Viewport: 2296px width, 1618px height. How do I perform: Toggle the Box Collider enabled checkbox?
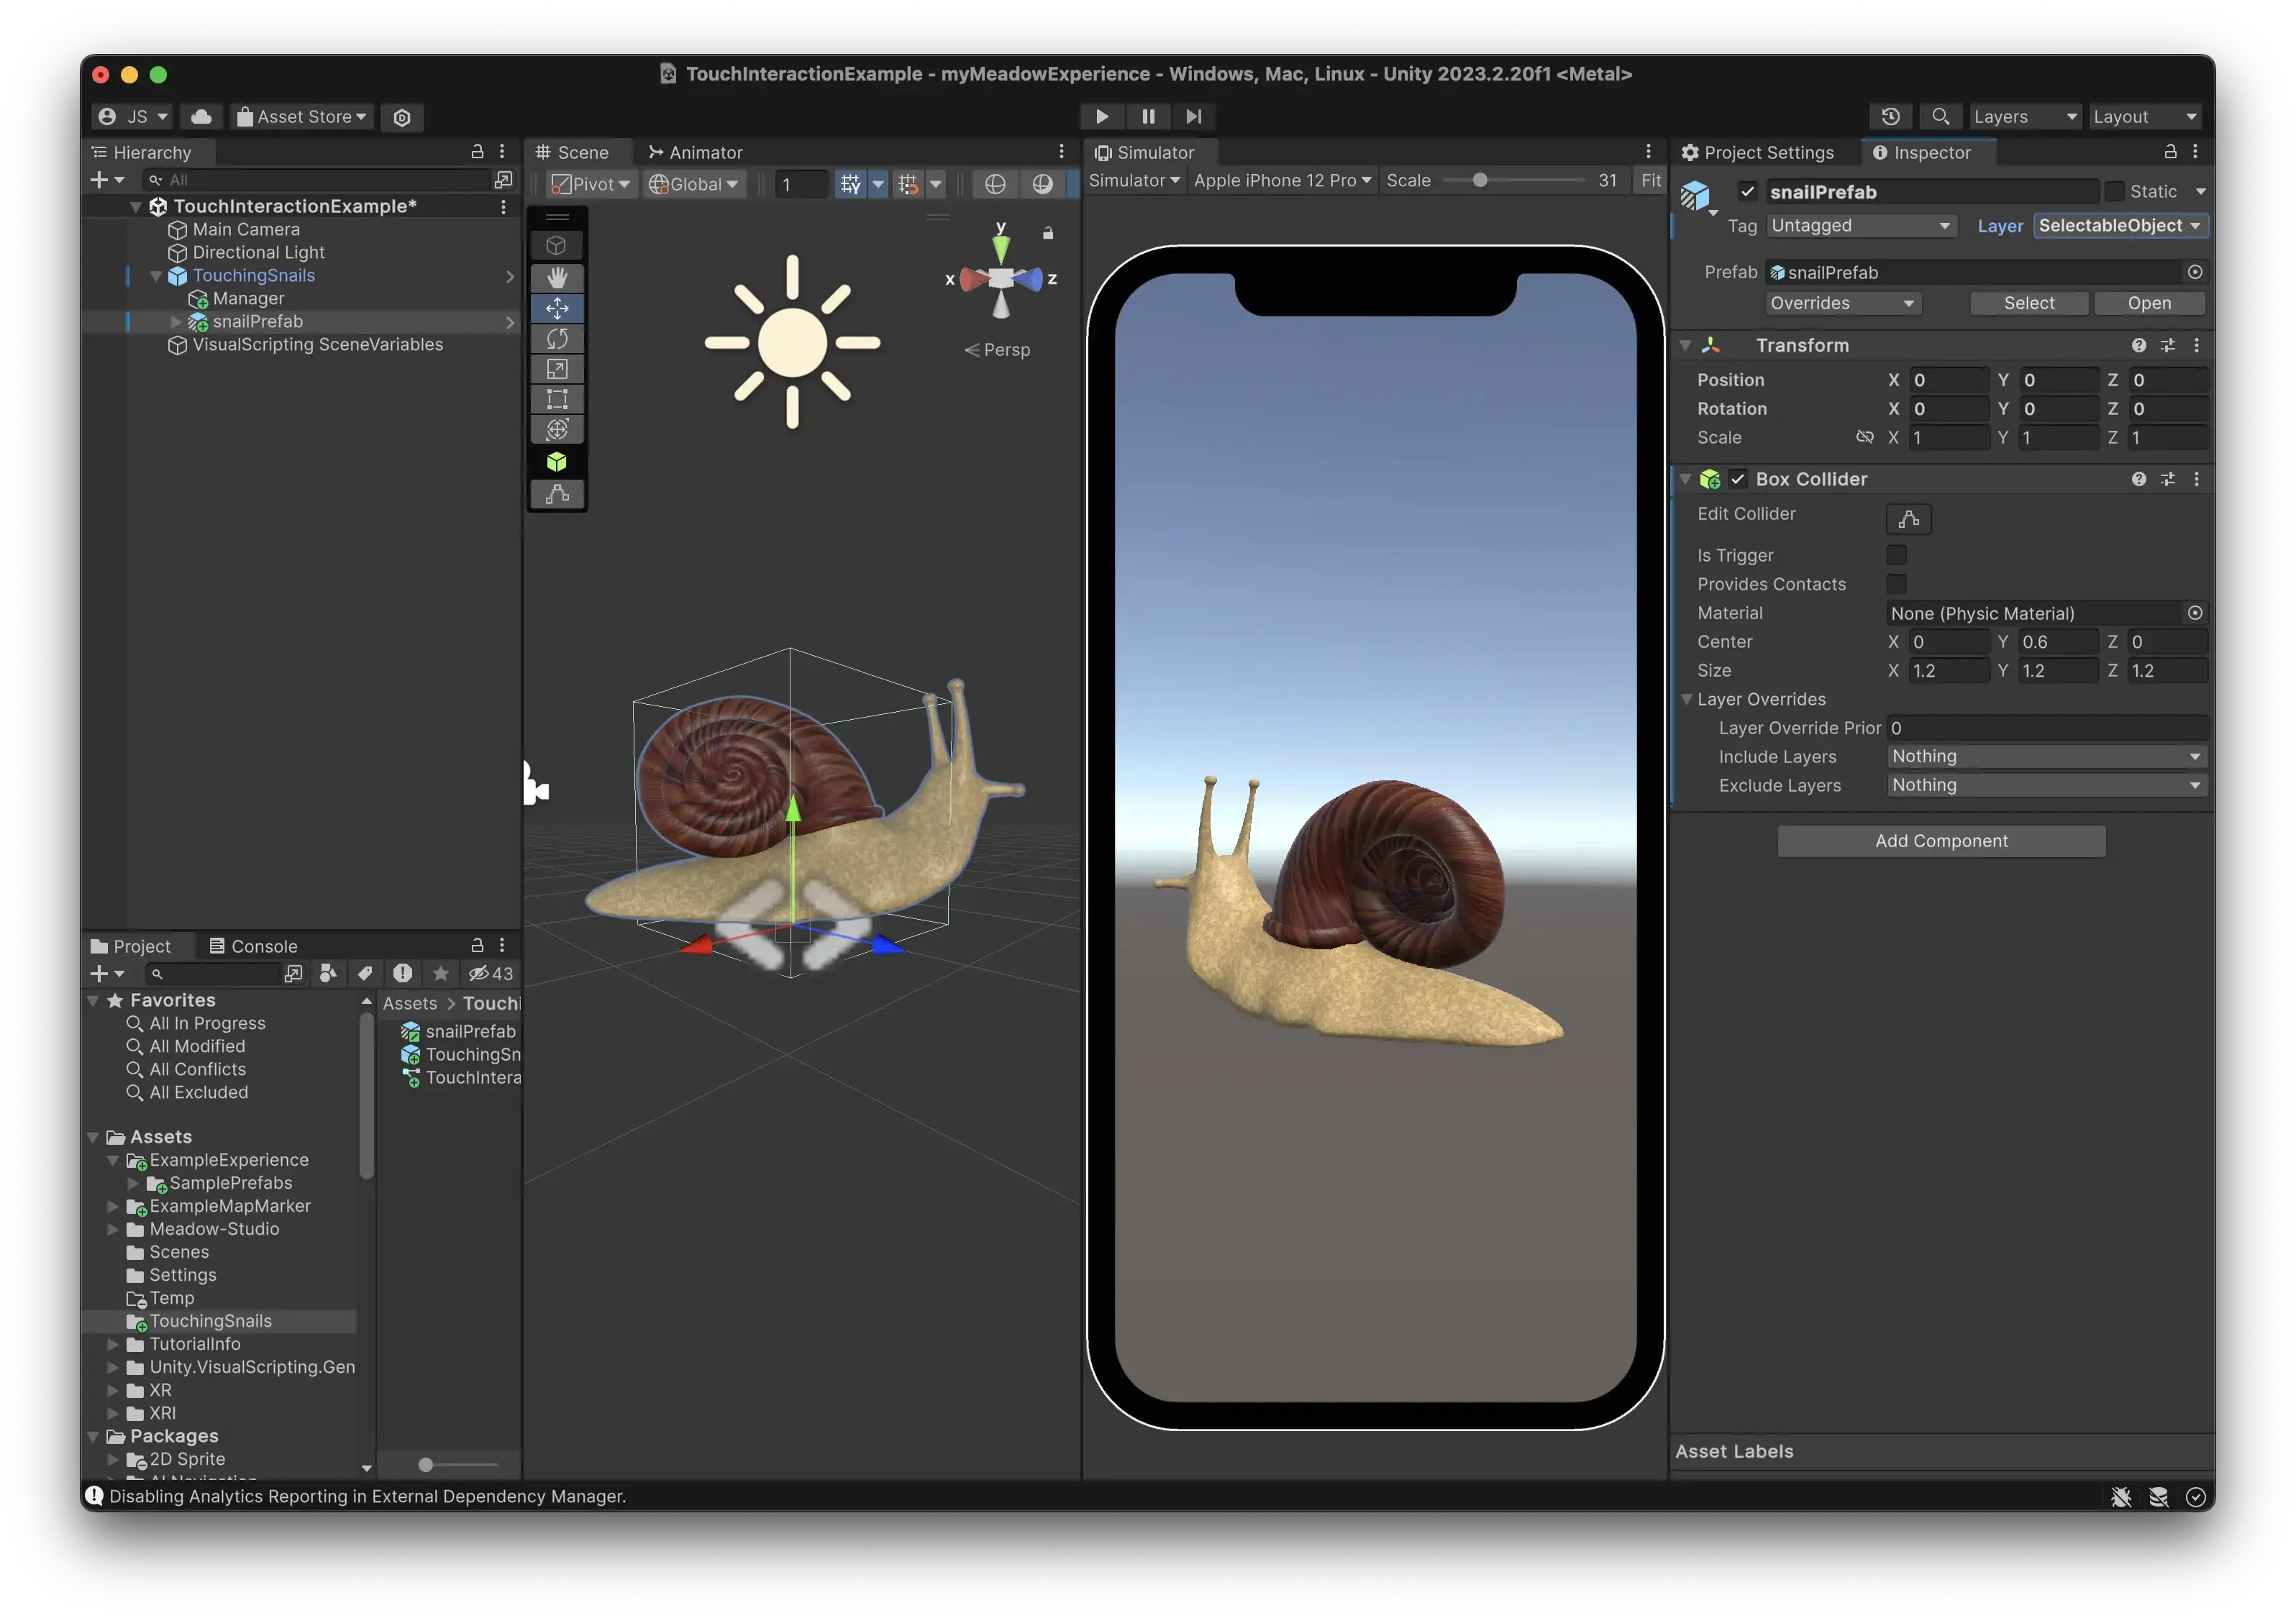(1737, 479)
